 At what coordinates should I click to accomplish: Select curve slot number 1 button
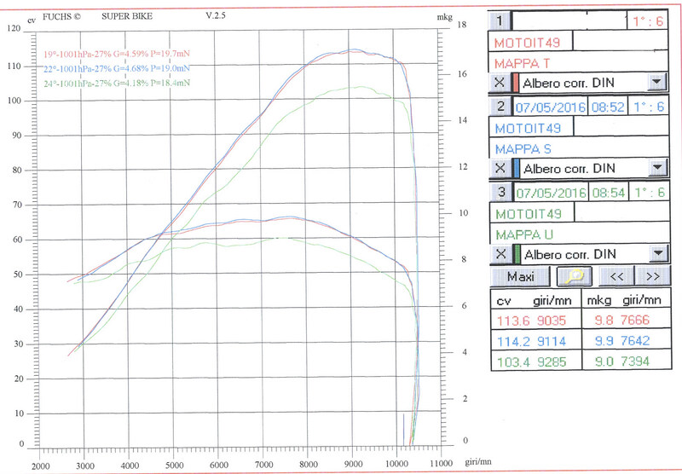500,20
